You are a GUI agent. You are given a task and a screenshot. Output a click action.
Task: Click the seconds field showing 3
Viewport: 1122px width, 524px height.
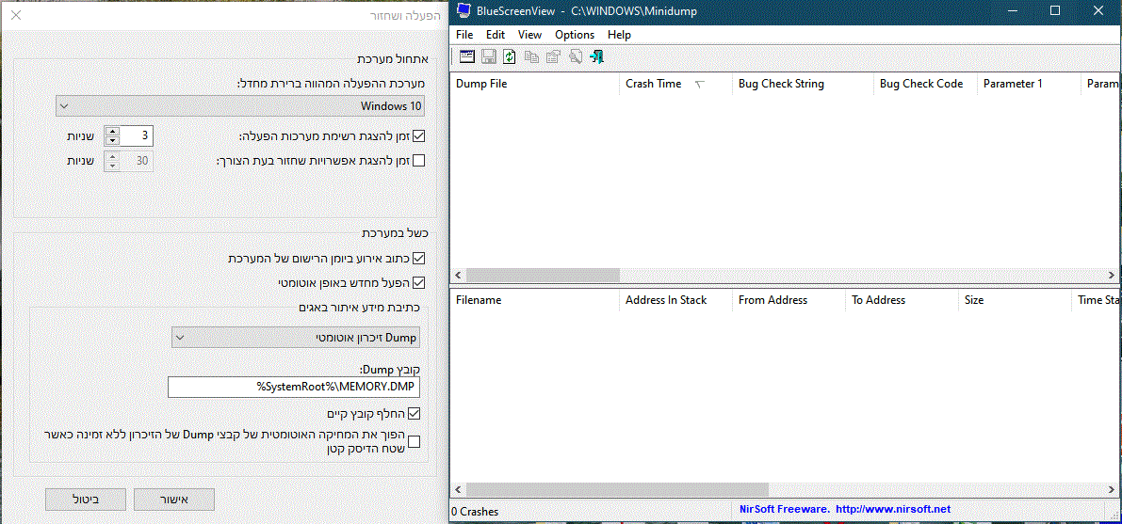(x=137, y=135)
